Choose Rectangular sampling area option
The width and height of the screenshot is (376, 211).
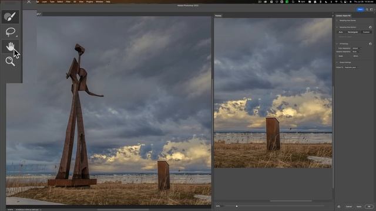coord(352,32)
